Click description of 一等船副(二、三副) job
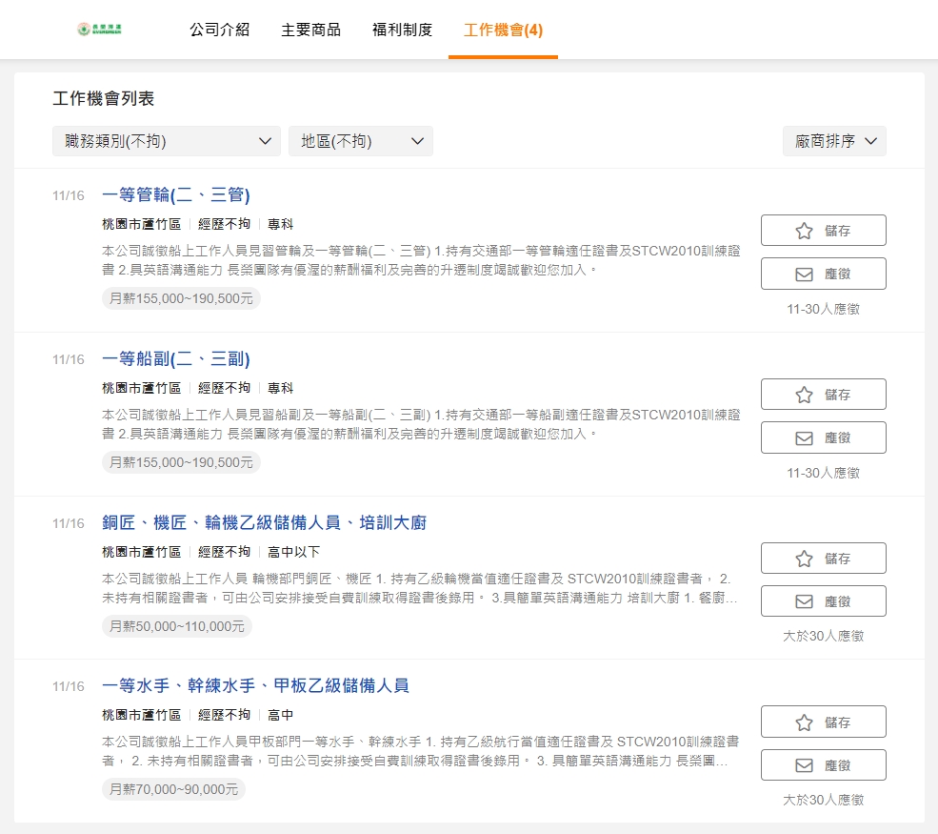Screen dimensions: 938x834 click(x=421, y=424)
